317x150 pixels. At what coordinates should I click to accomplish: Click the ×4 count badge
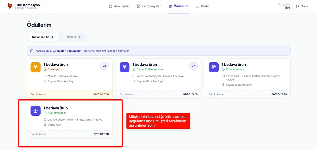tap(104, 66)
